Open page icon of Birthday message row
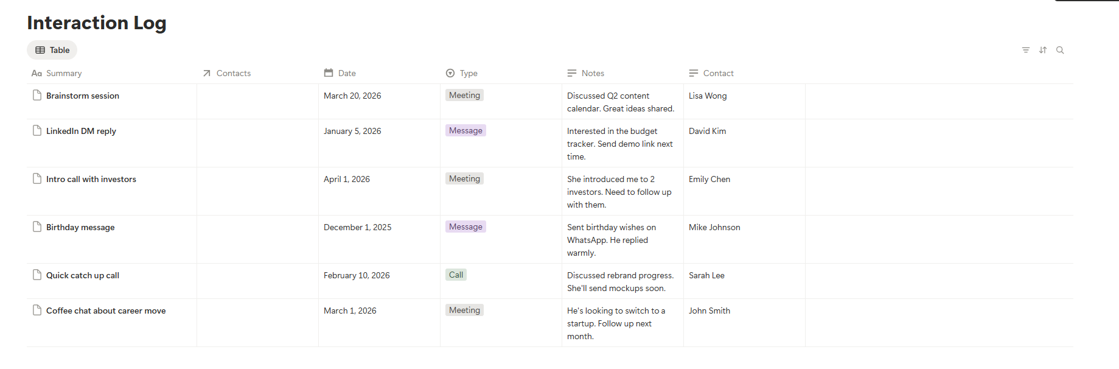Viewport: 1119px width, 369px height. click(x=37, y=227)
